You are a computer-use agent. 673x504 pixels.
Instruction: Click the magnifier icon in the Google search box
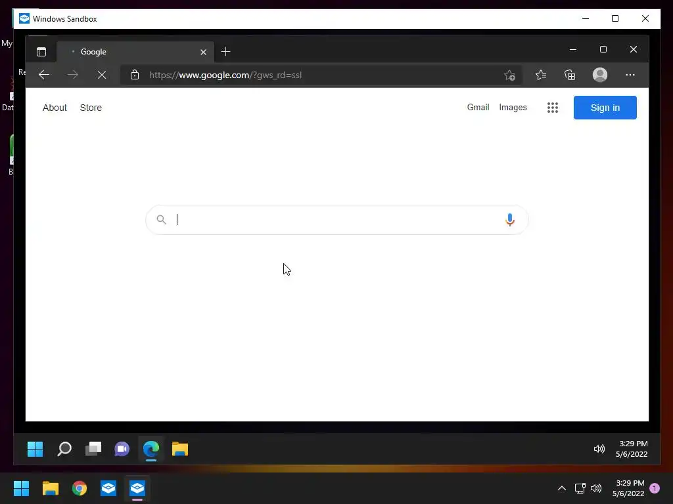tap(162, 219)
